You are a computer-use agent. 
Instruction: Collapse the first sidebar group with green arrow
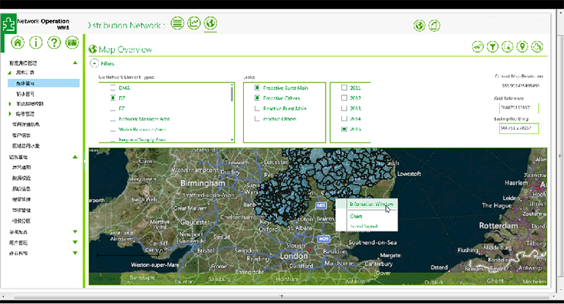coord(75,63)
